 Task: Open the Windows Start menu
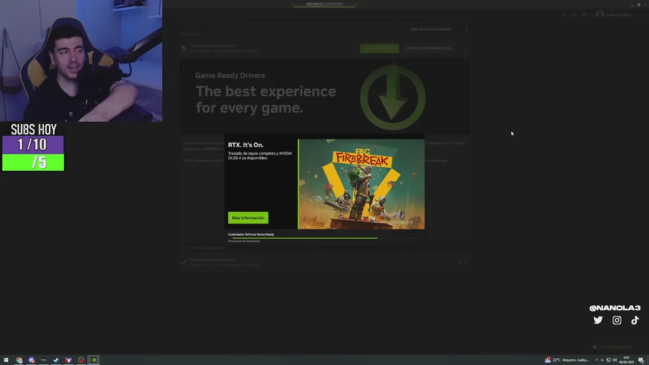tap(6, 360)
